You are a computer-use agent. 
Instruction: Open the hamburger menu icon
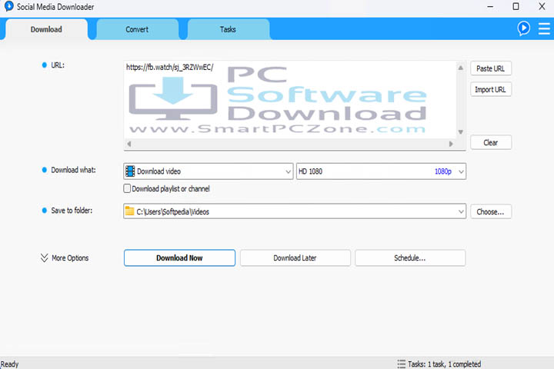click(544, 28)
